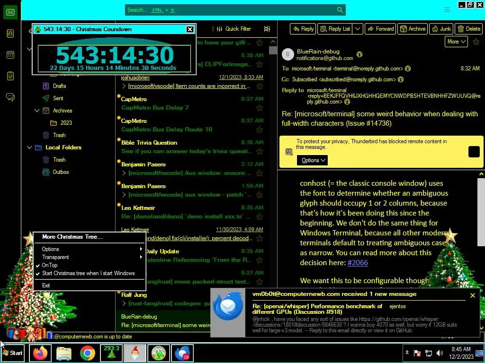Image resolution: width=485 pixels, height=363 pixels.
Task: Switch to Thunderbird taskbar button with badge
Action: click(x=182, y=353)
